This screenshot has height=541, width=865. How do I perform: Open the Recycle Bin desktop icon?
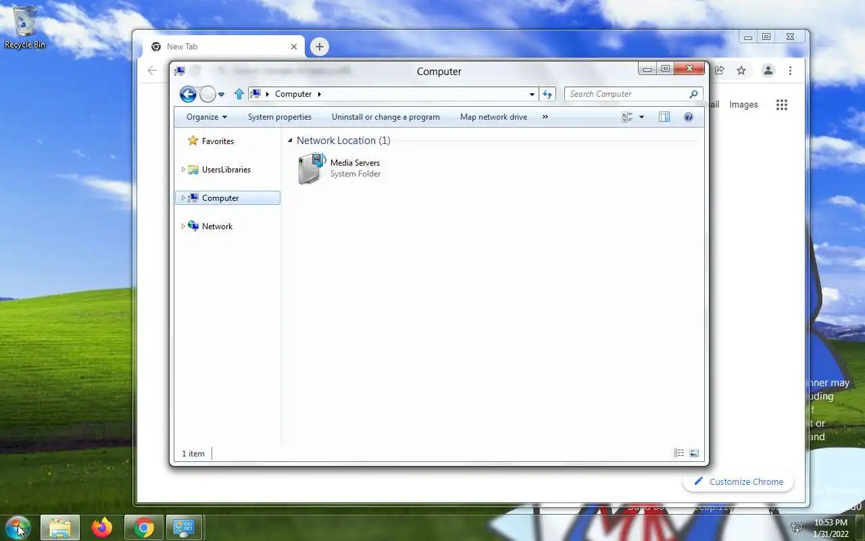coord(25,27)
